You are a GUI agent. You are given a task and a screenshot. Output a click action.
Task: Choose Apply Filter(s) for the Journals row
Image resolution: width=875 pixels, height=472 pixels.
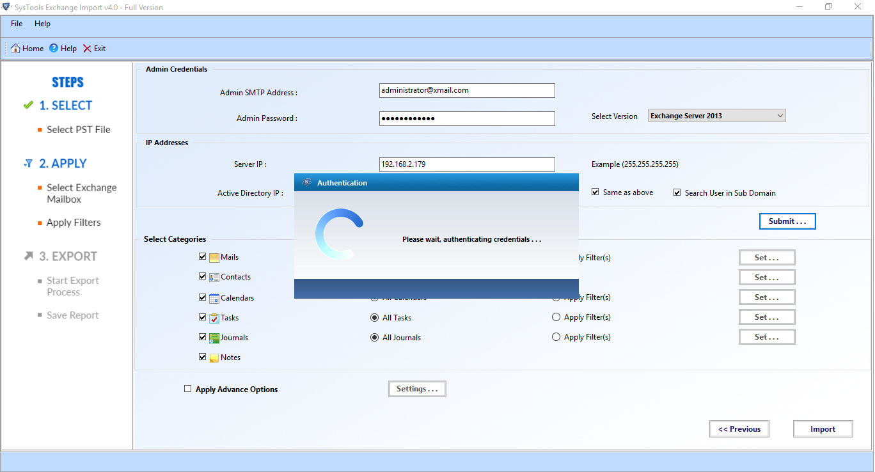[x=556, y=337]
